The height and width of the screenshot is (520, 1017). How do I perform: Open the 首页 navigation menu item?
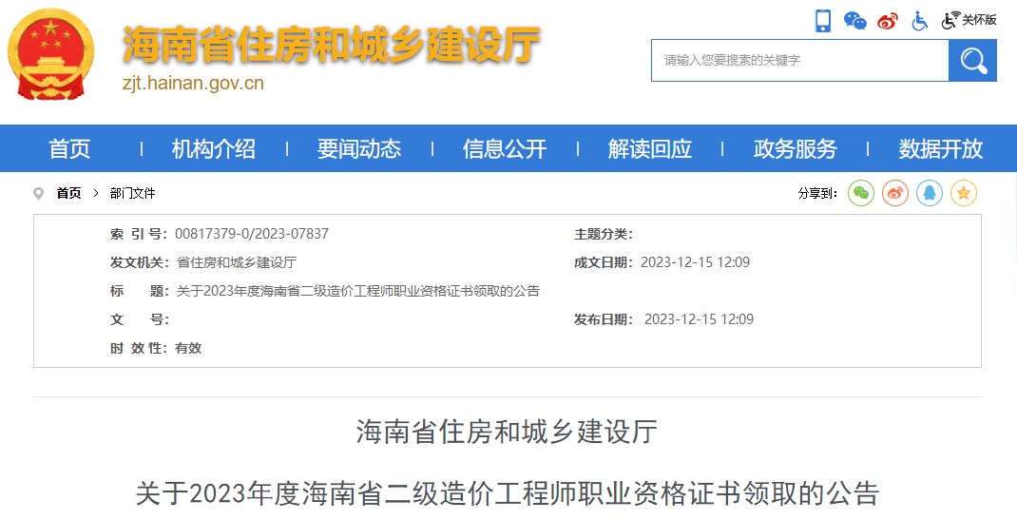(x=69, y=148)
